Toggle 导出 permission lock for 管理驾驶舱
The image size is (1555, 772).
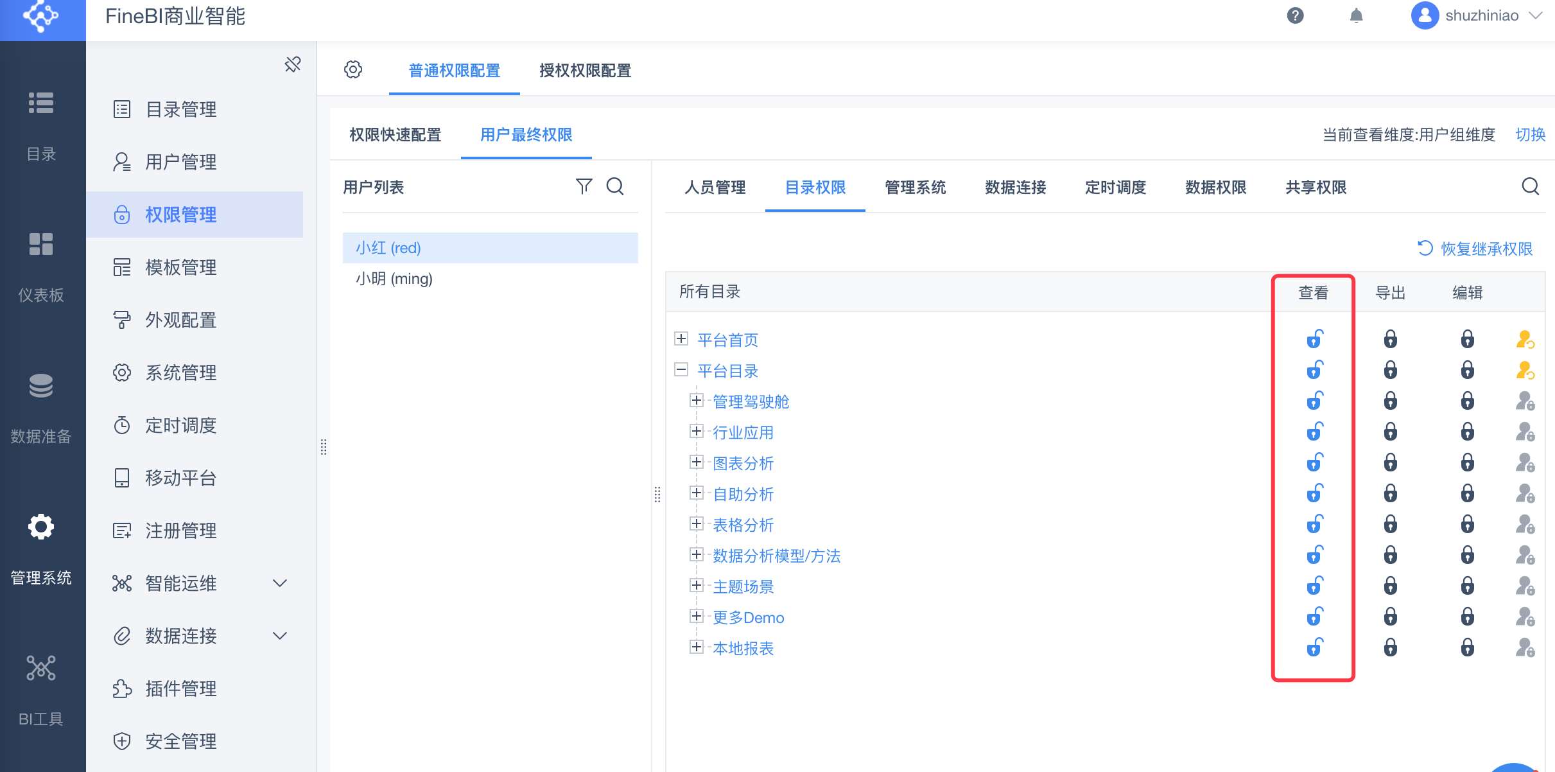[1391, 401]
